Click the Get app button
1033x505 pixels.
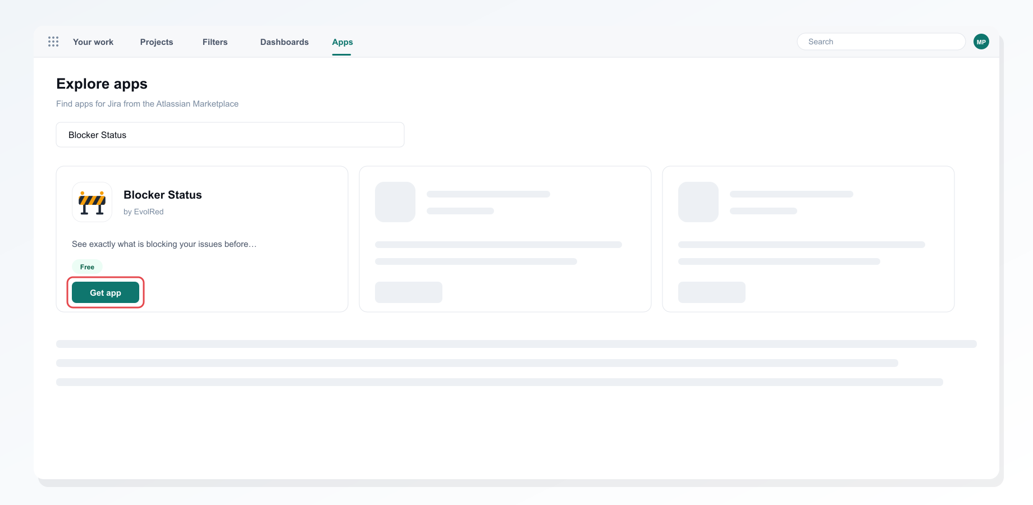click(x=106, y=292)
